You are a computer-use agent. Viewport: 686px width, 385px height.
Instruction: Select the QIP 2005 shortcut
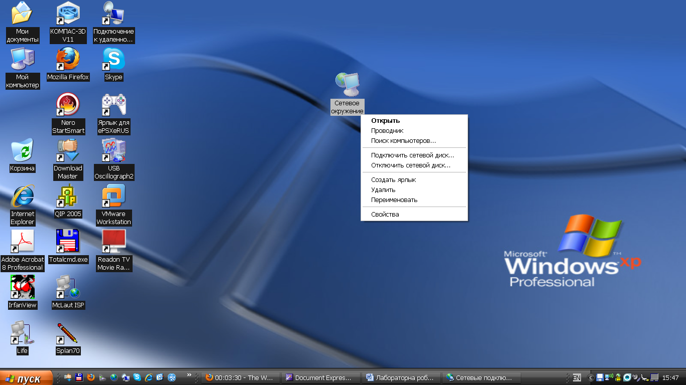(x=68, y=201)
